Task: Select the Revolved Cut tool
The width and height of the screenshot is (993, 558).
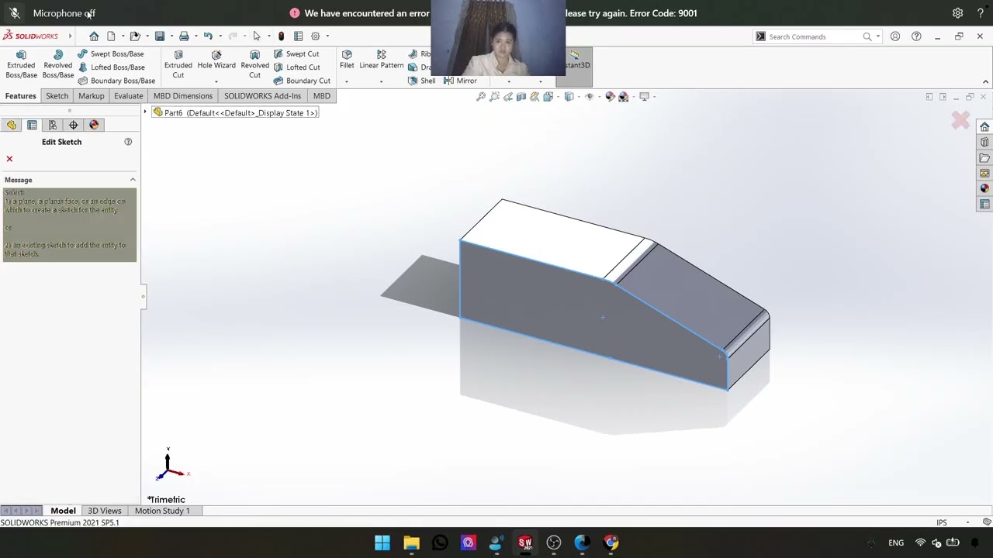Action: (x=254, y=64)
